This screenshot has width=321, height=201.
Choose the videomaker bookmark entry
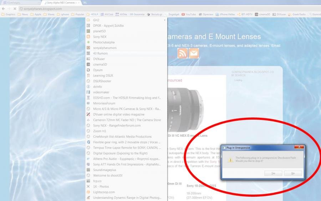click(101, 92)
